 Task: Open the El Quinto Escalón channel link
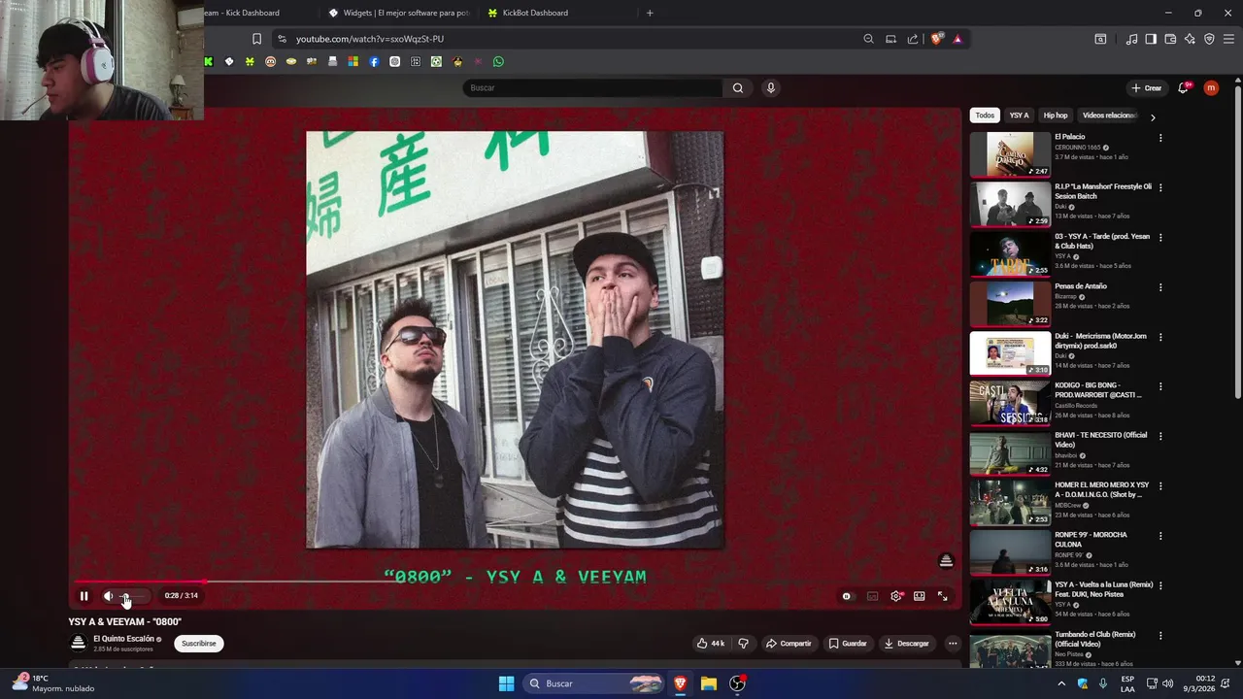(x=123, y=639)
